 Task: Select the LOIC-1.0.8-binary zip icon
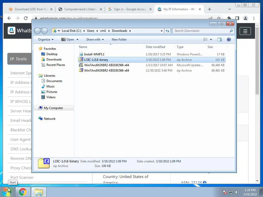(81, 60)
